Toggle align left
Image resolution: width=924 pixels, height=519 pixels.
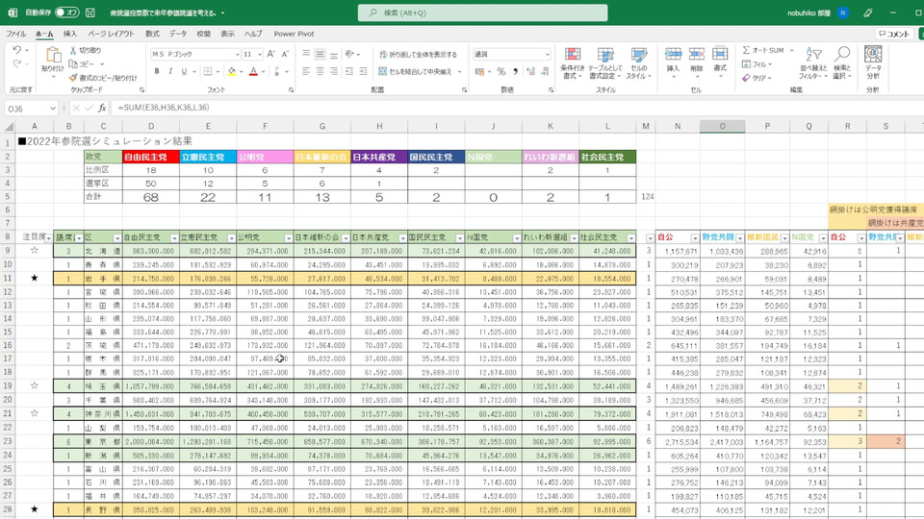306,71
